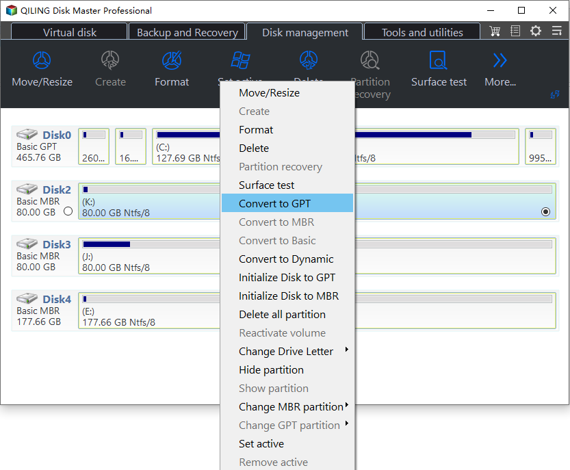Click Remove active menu entry

pos(287,462)
